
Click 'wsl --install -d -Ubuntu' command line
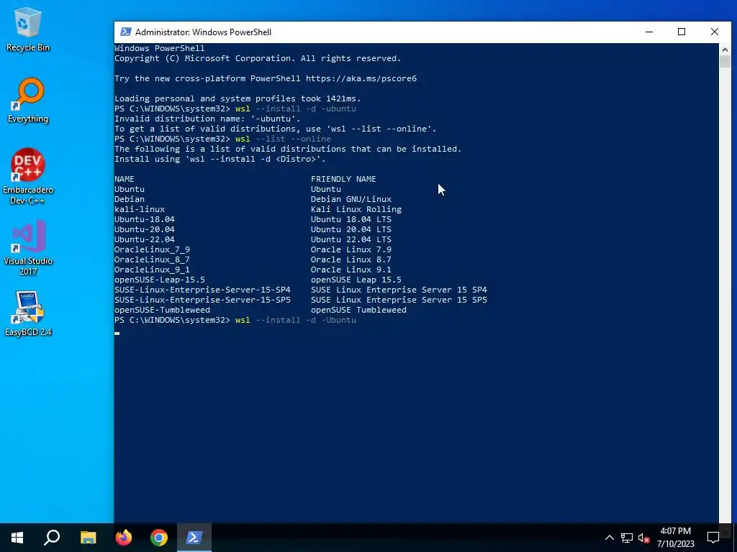(x=296, y=320)
